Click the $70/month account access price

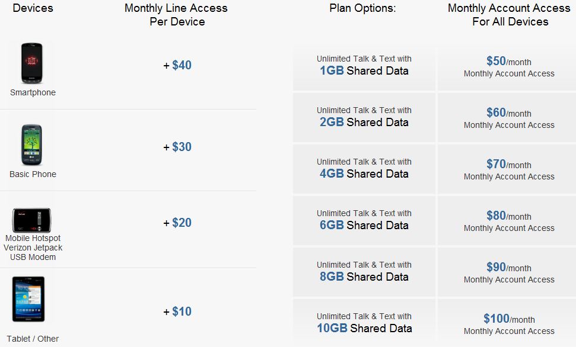click(509, 164)
